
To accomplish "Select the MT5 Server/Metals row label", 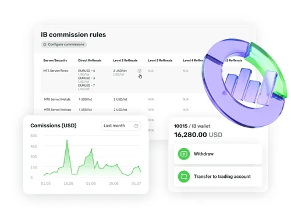I will [57, 99].
